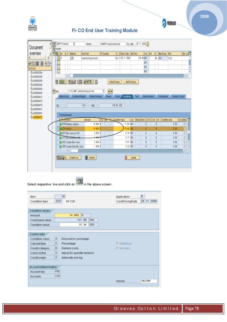Toggle Stat checkbox in JCES Custom Edn. Cess row

185,142
